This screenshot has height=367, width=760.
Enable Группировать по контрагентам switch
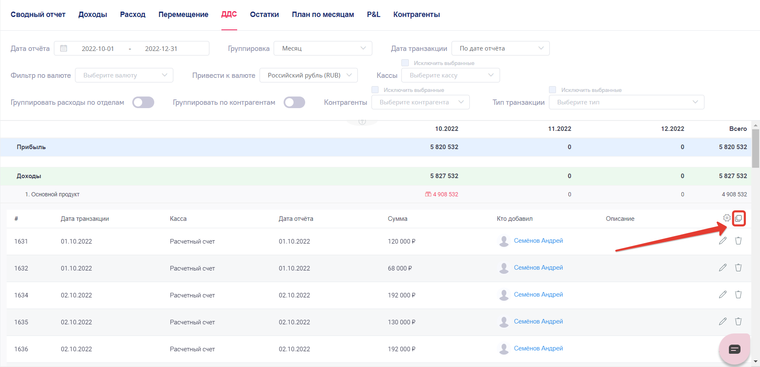coord(294,102)
